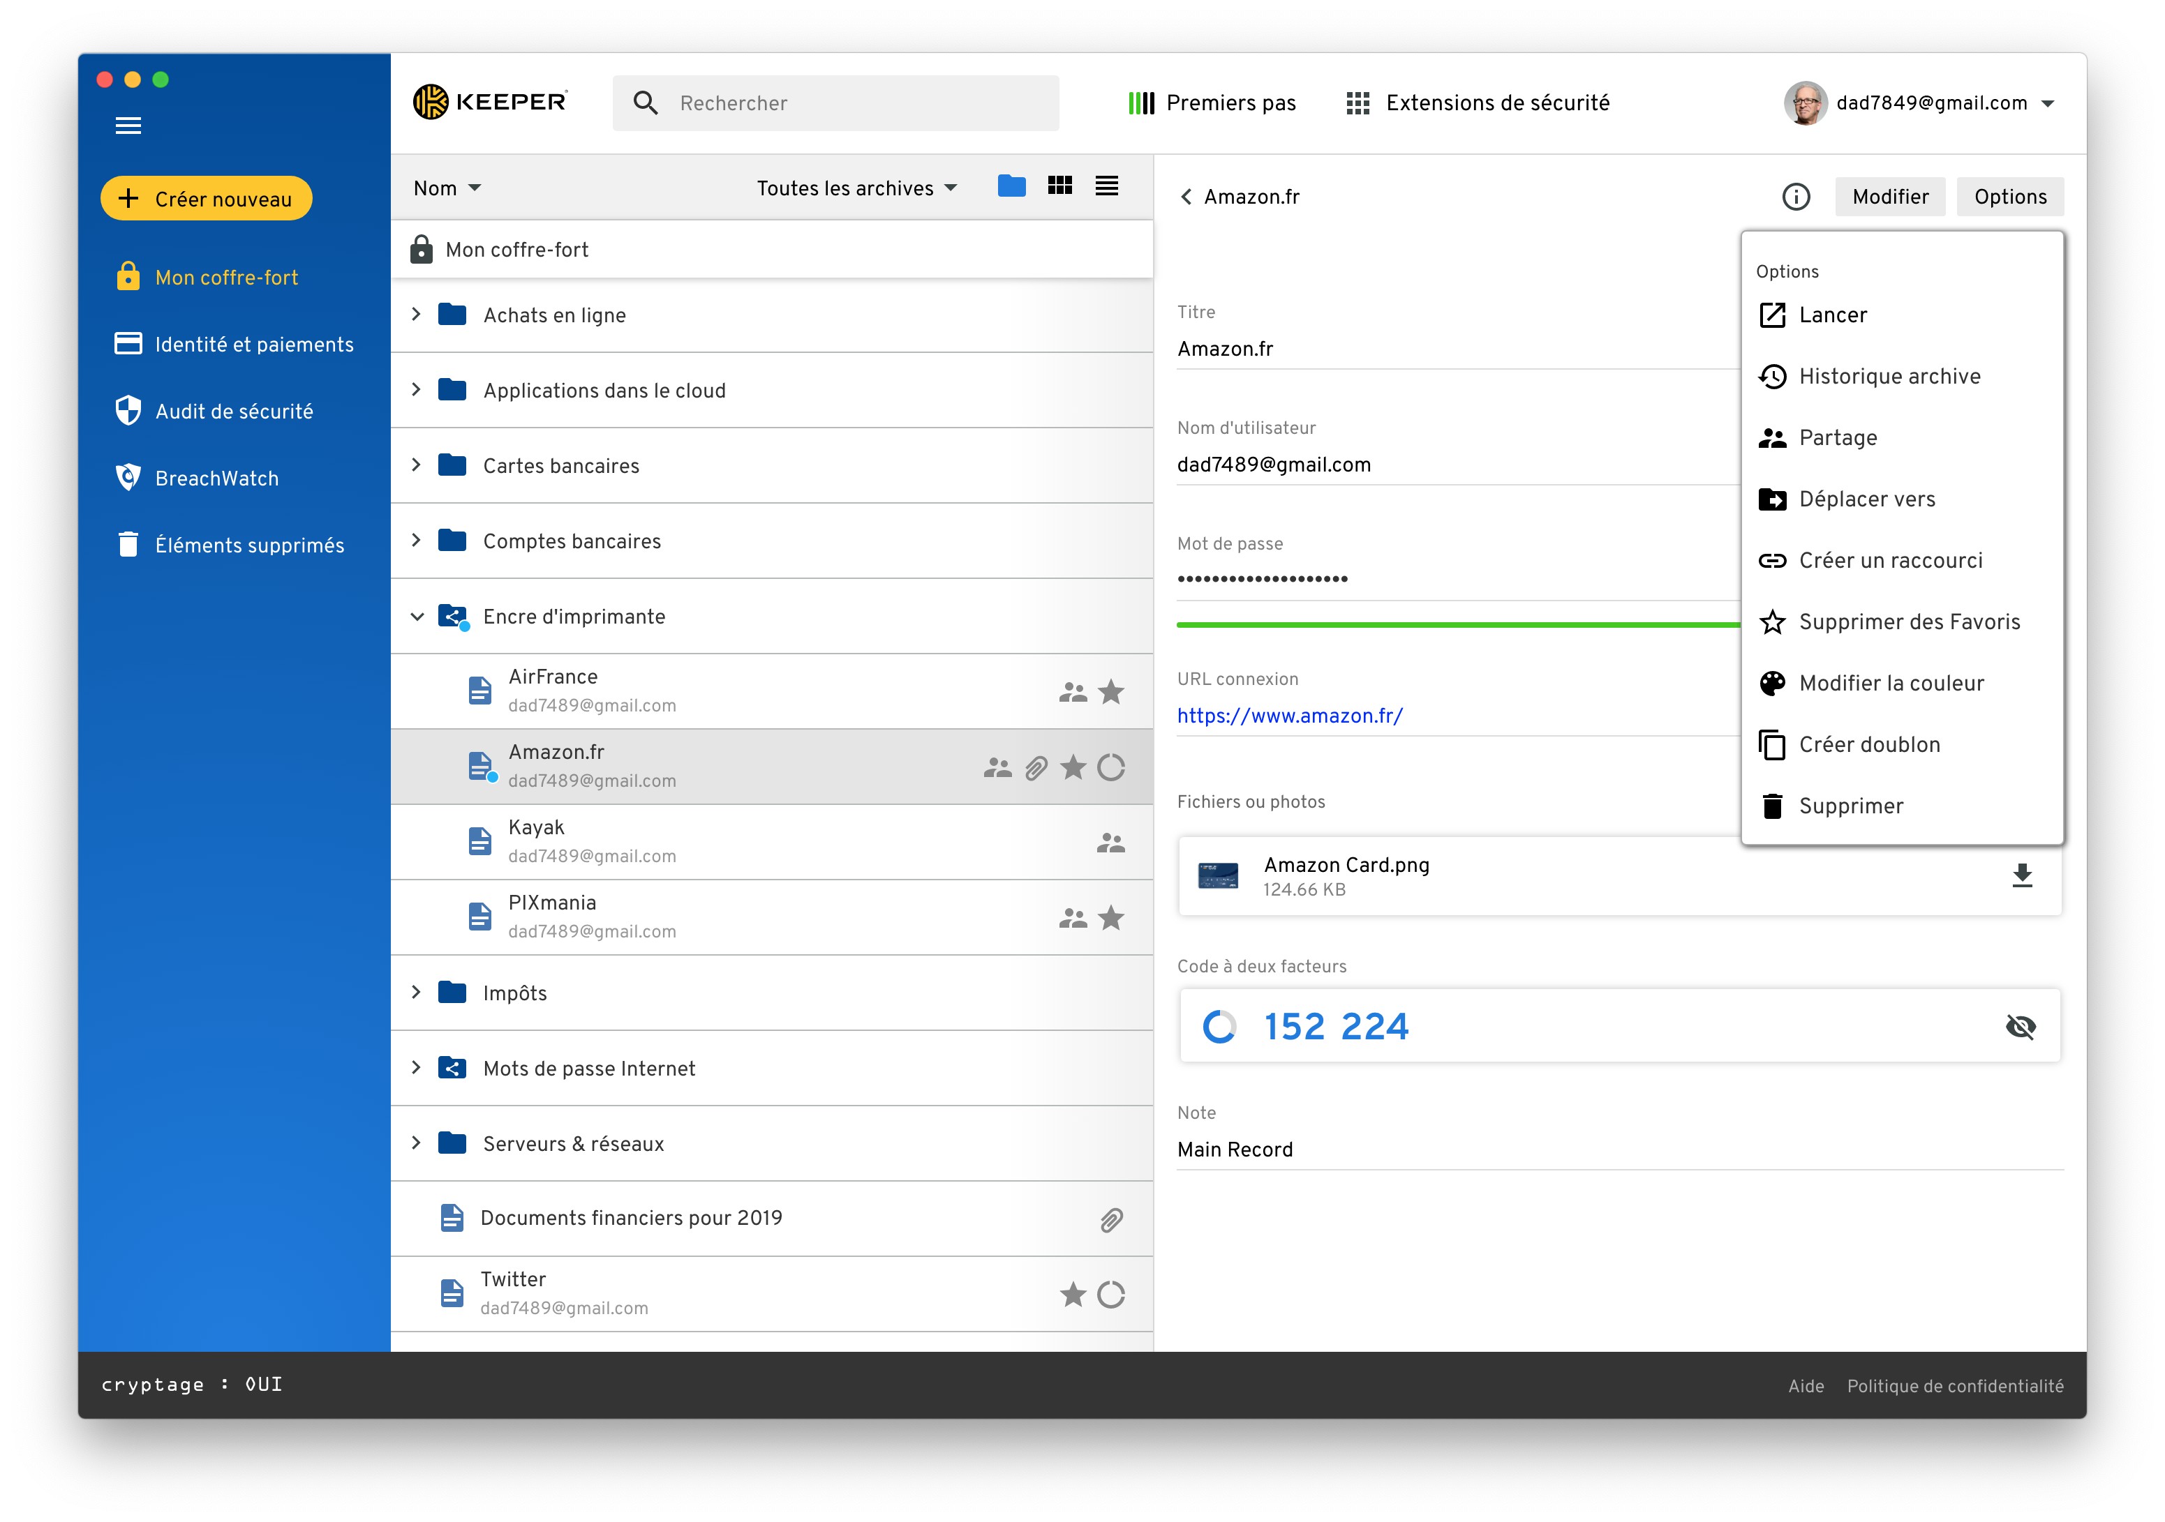Open the https://www.amazon.fr/ link
This screenshot has height=1522, width=2165.
(x=1289, y=715)
